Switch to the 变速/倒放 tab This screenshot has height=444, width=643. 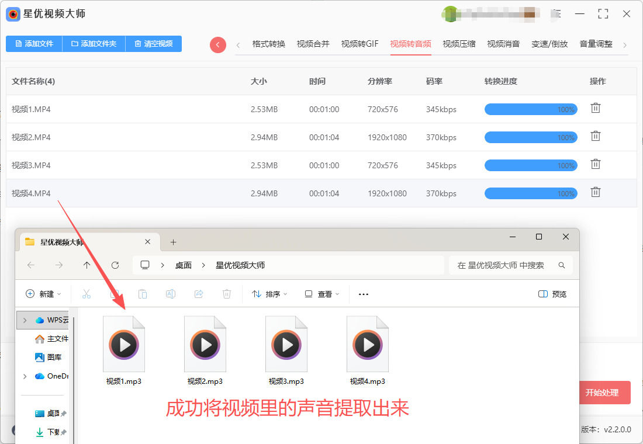(x=549, y=44)
